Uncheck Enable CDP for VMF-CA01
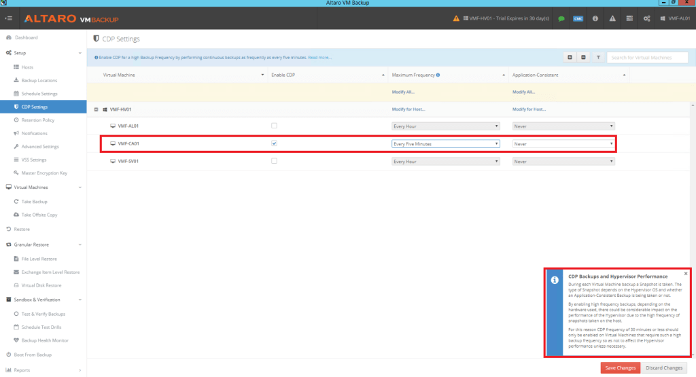Screen dimensions: 696x377 [x=274, y=143]
